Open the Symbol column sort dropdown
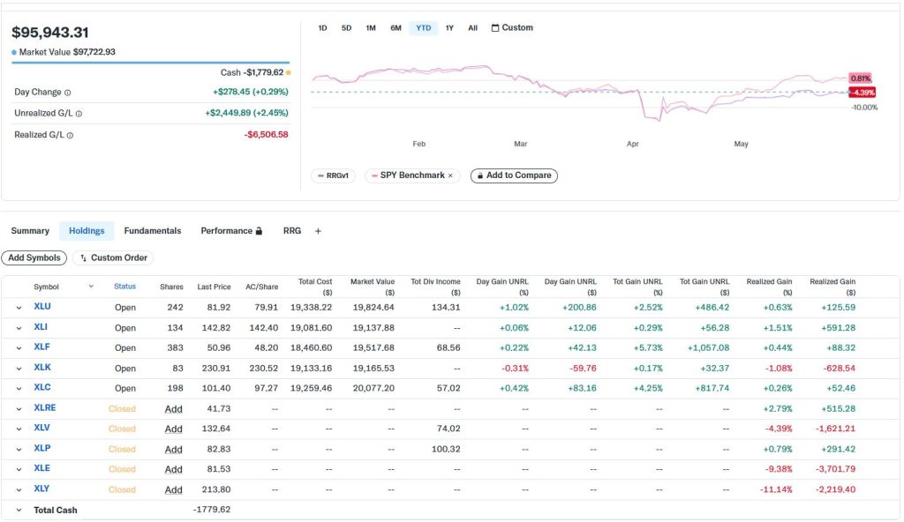Viewport: 904px width, 522px height. (91, 287)
